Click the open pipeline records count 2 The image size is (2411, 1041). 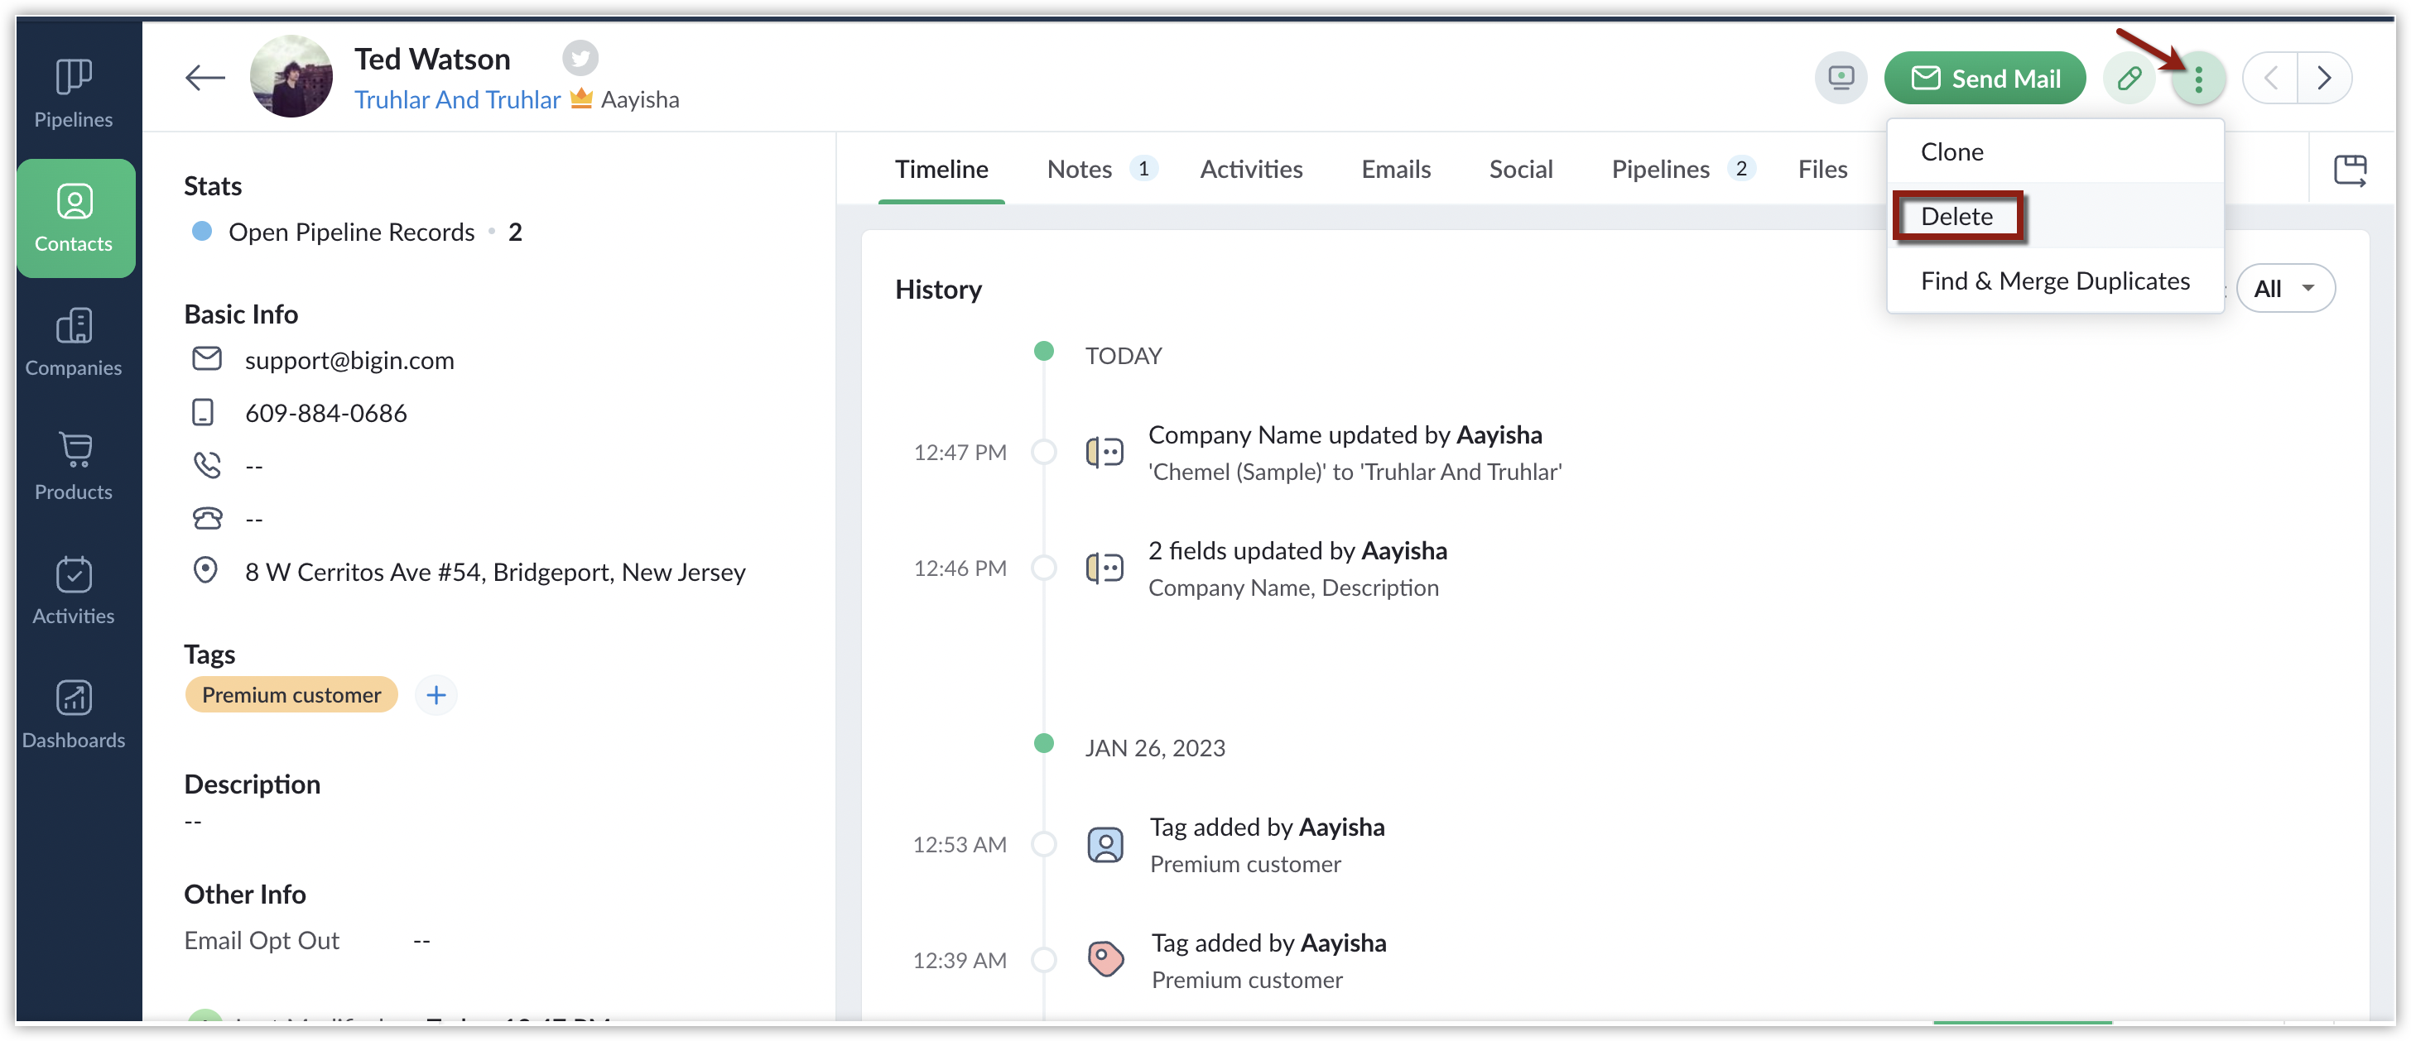pos(515,232)
